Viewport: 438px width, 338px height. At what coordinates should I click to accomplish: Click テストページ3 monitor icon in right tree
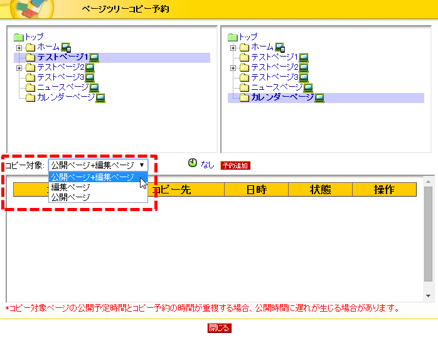(304, 78)
